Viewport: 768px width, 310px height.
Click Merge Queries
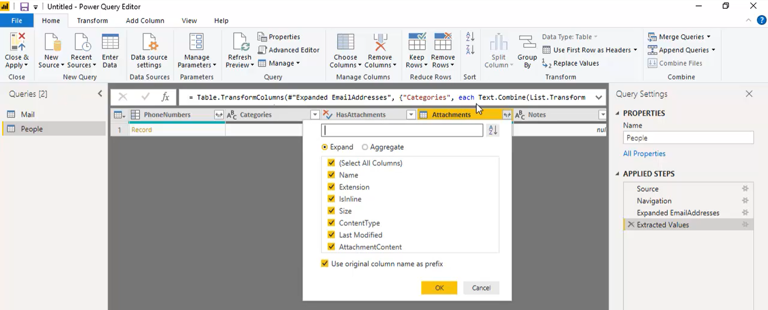679,37
